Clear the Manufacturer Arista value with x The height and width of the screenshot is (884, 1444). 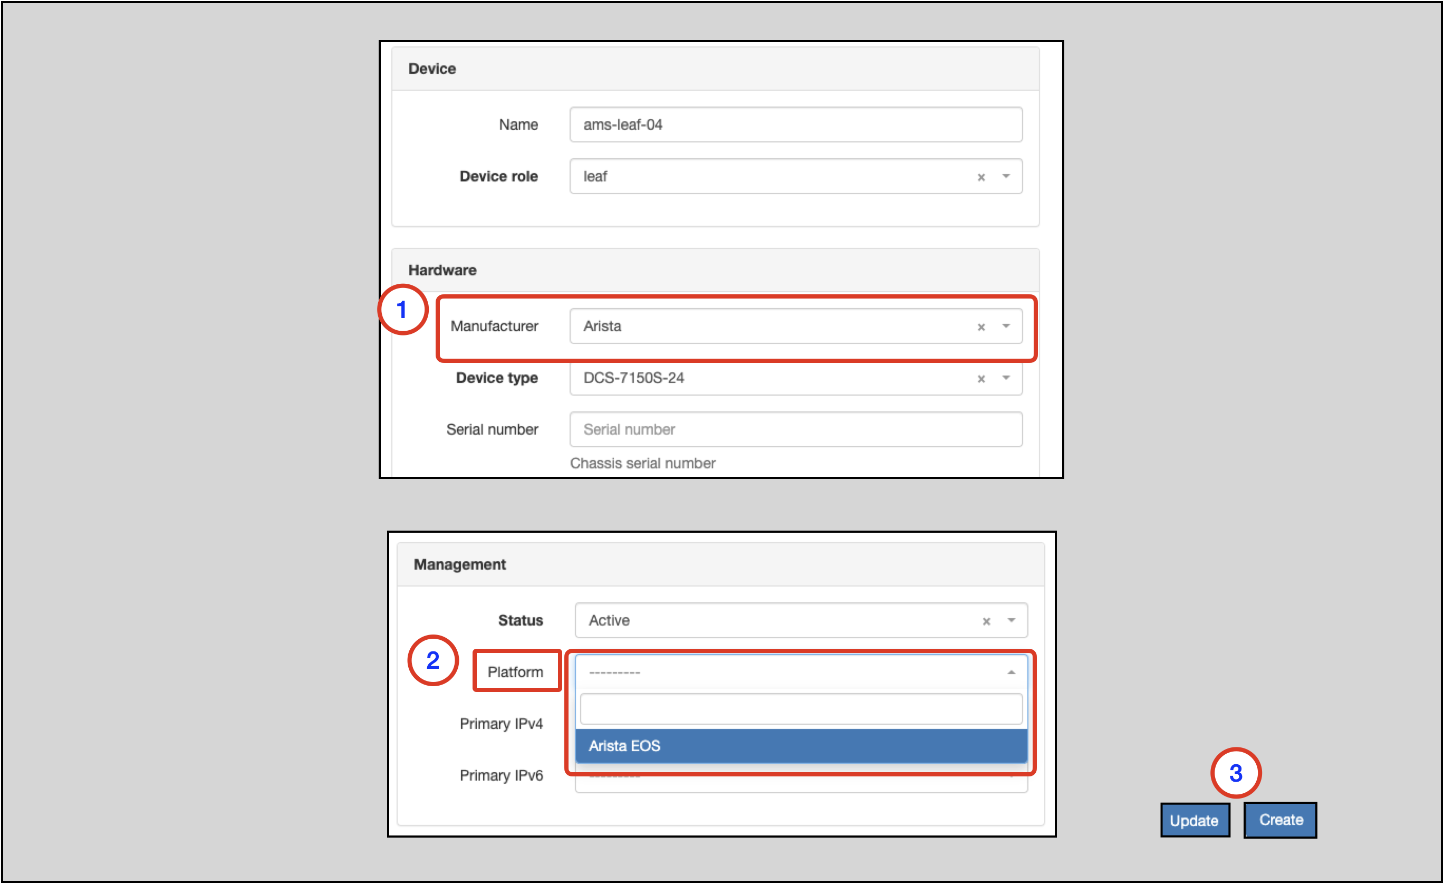click(981, 327)
